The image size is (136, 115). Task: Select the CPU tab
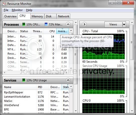click(x=24, y=16)
